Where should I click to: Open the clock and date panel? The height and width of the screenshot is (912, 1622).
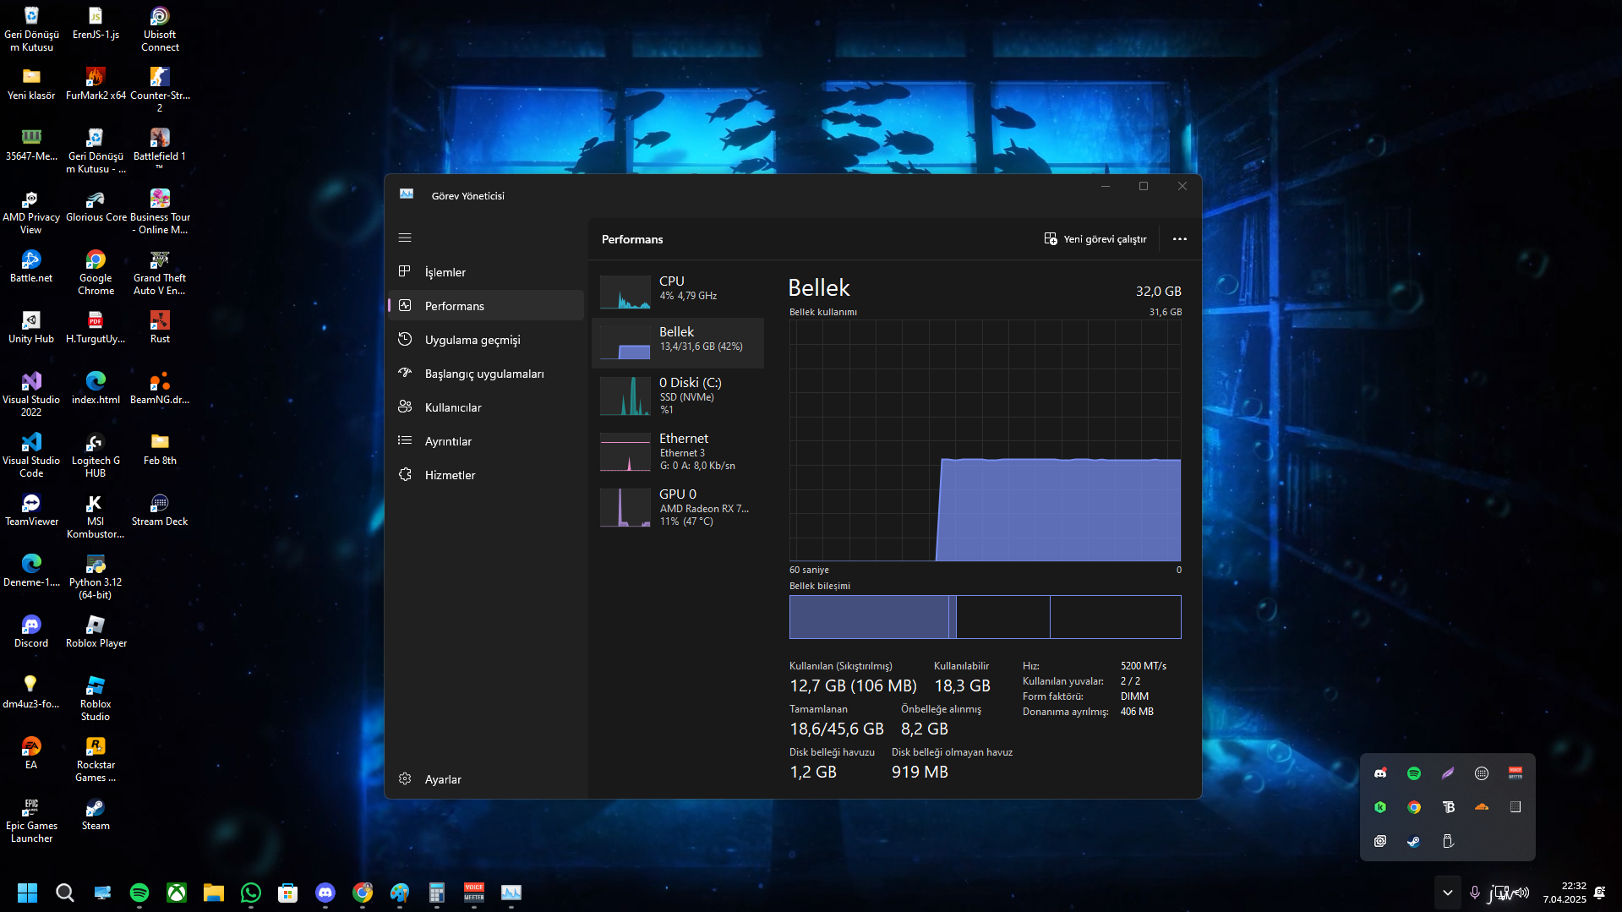click(1564, 893)
